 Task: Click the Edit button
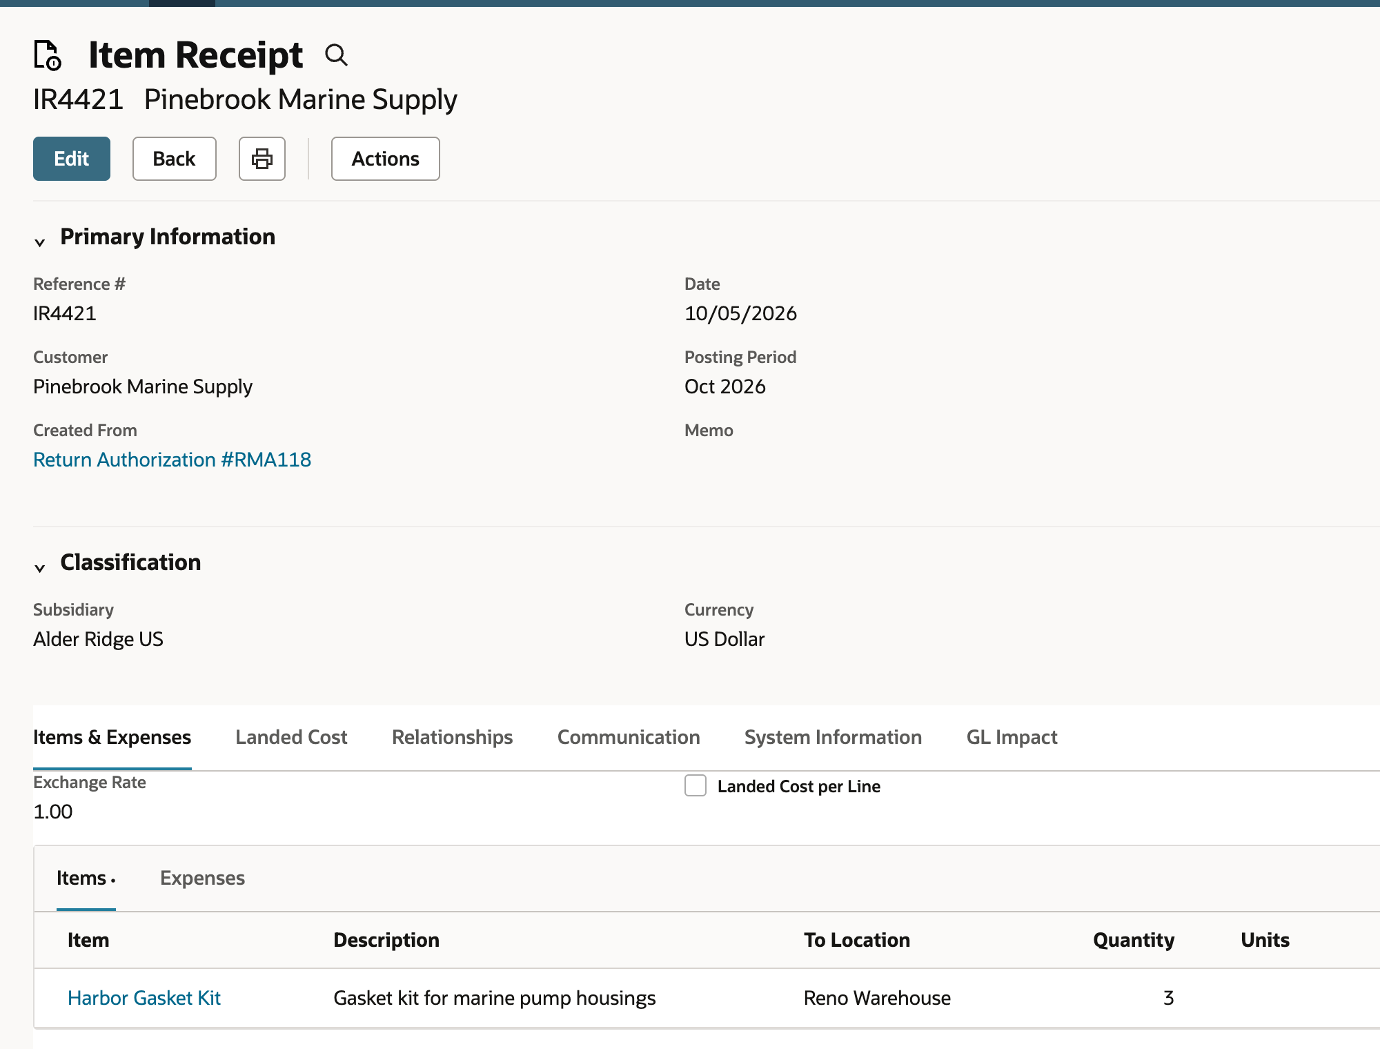pos(72,159)
